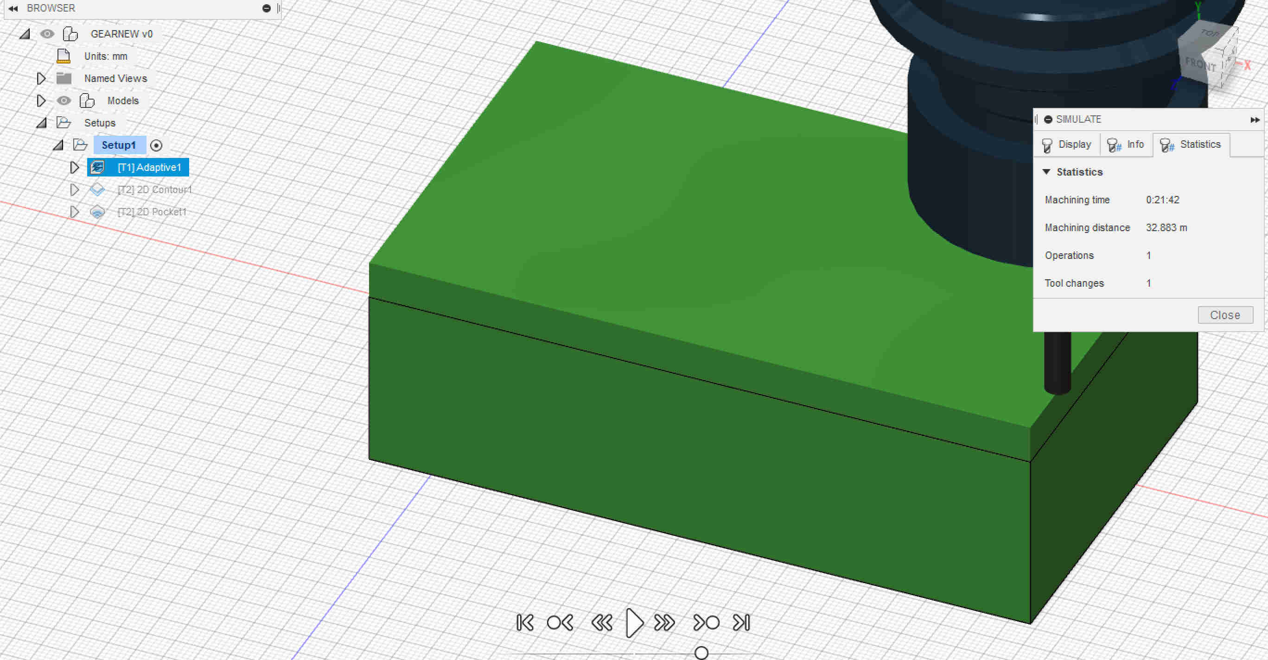The height and width of the screenshot is (660, 1268).
Task: Select the 2D Pocket1 operation
Action: [x=152, y=212]
